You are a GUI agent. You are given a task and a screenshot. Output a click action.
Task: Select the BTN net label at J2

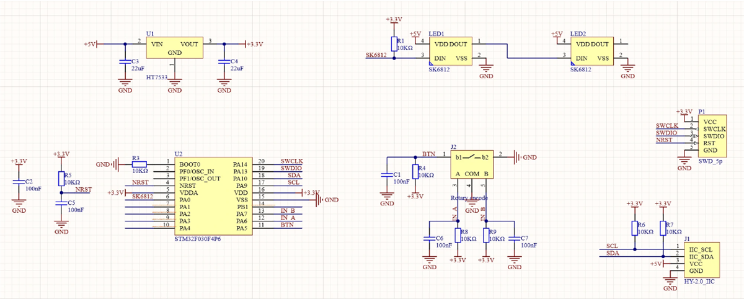click(x=428, y=153)
